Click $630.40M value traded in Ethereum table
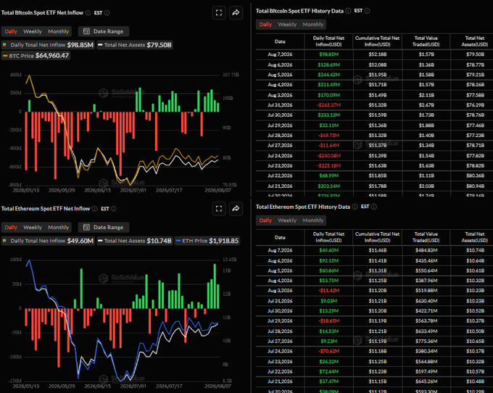Screen dimensions: 493x393 (x=426, y=301)
